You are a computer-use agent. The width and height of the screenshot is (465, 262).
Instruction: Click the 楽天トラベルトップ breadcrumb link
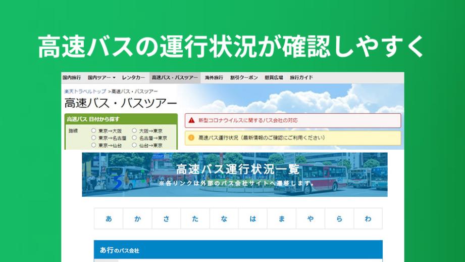[85, 92]
